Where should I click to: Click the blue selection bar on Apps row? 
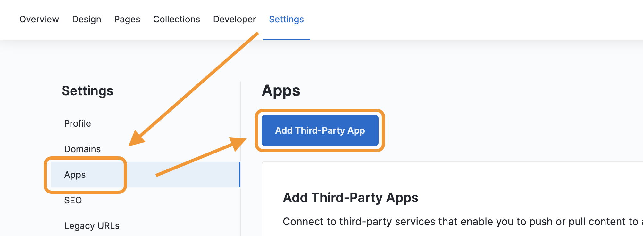(240, 175)
